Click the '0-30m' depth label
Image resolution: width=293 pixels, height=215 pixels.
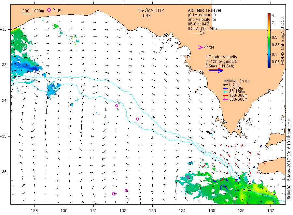(235, 85)
